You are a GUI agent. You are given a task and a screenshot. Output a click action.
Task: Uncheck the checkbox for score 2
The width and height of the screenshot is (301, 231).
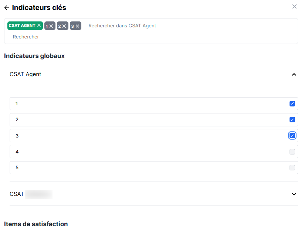(292, 119)
